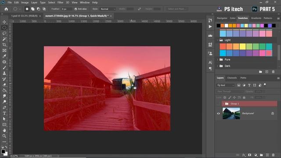Select the Lasso tool
Image resolution: width=281 pixels, height=158 pixels.
coord(4,33)
